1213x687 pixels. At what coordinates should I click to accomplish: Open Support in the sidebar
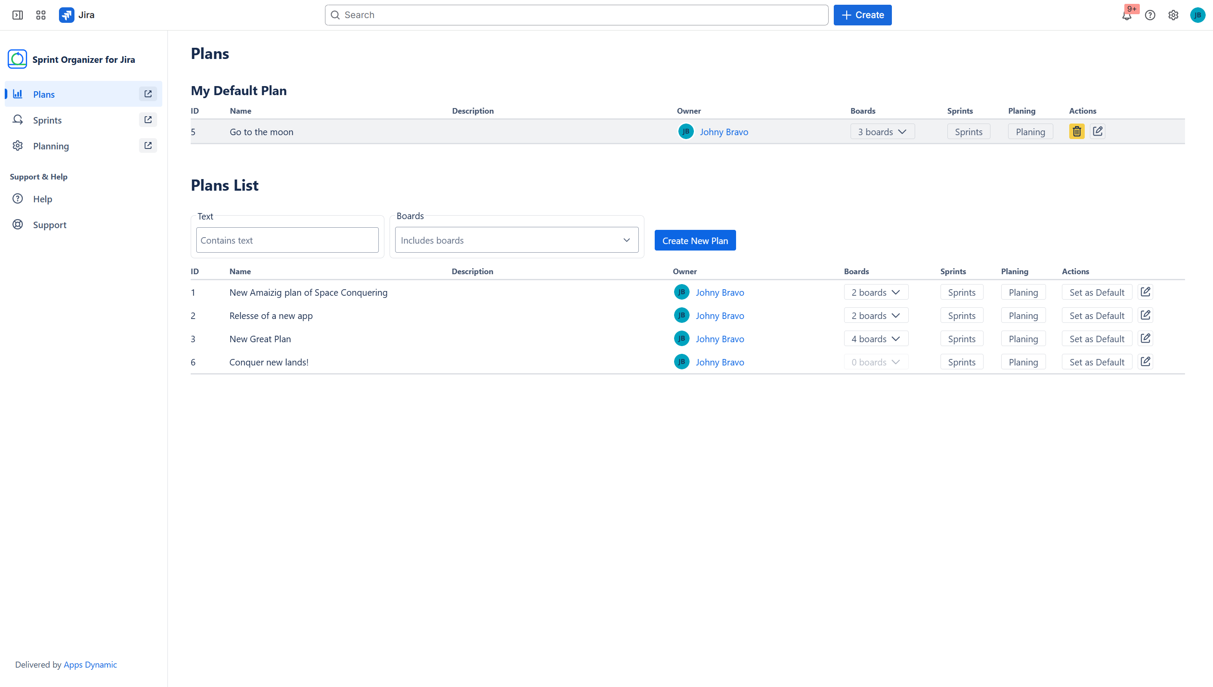pyautogui.click(x=50, y=225)
